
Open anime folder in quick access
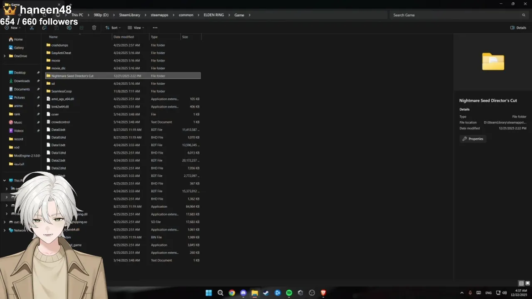pyautogui.click(x=15, y=106)
